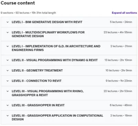This screenshot has width=138, height=126.
Task: Expand chevron for Grasshopper in Revit section
Action: point(8,105)
